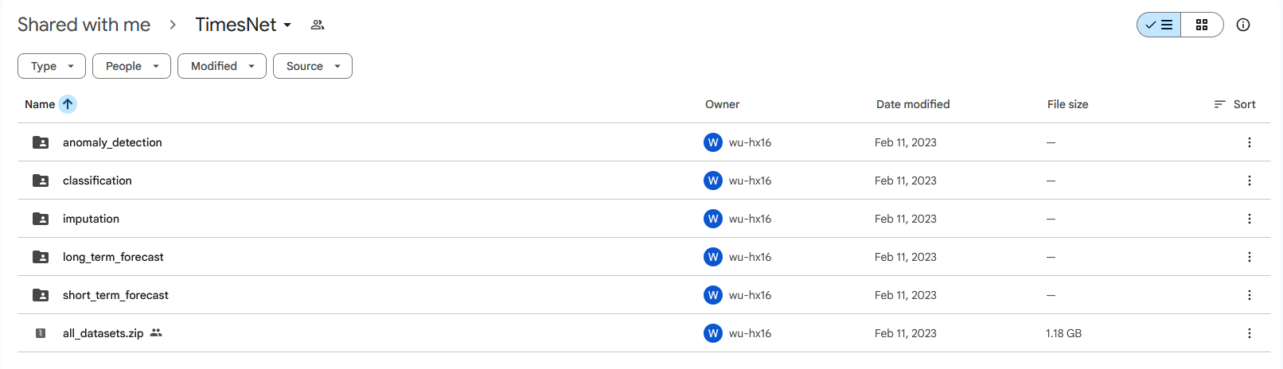Click the imputation shared folder icon

point(41,219)
